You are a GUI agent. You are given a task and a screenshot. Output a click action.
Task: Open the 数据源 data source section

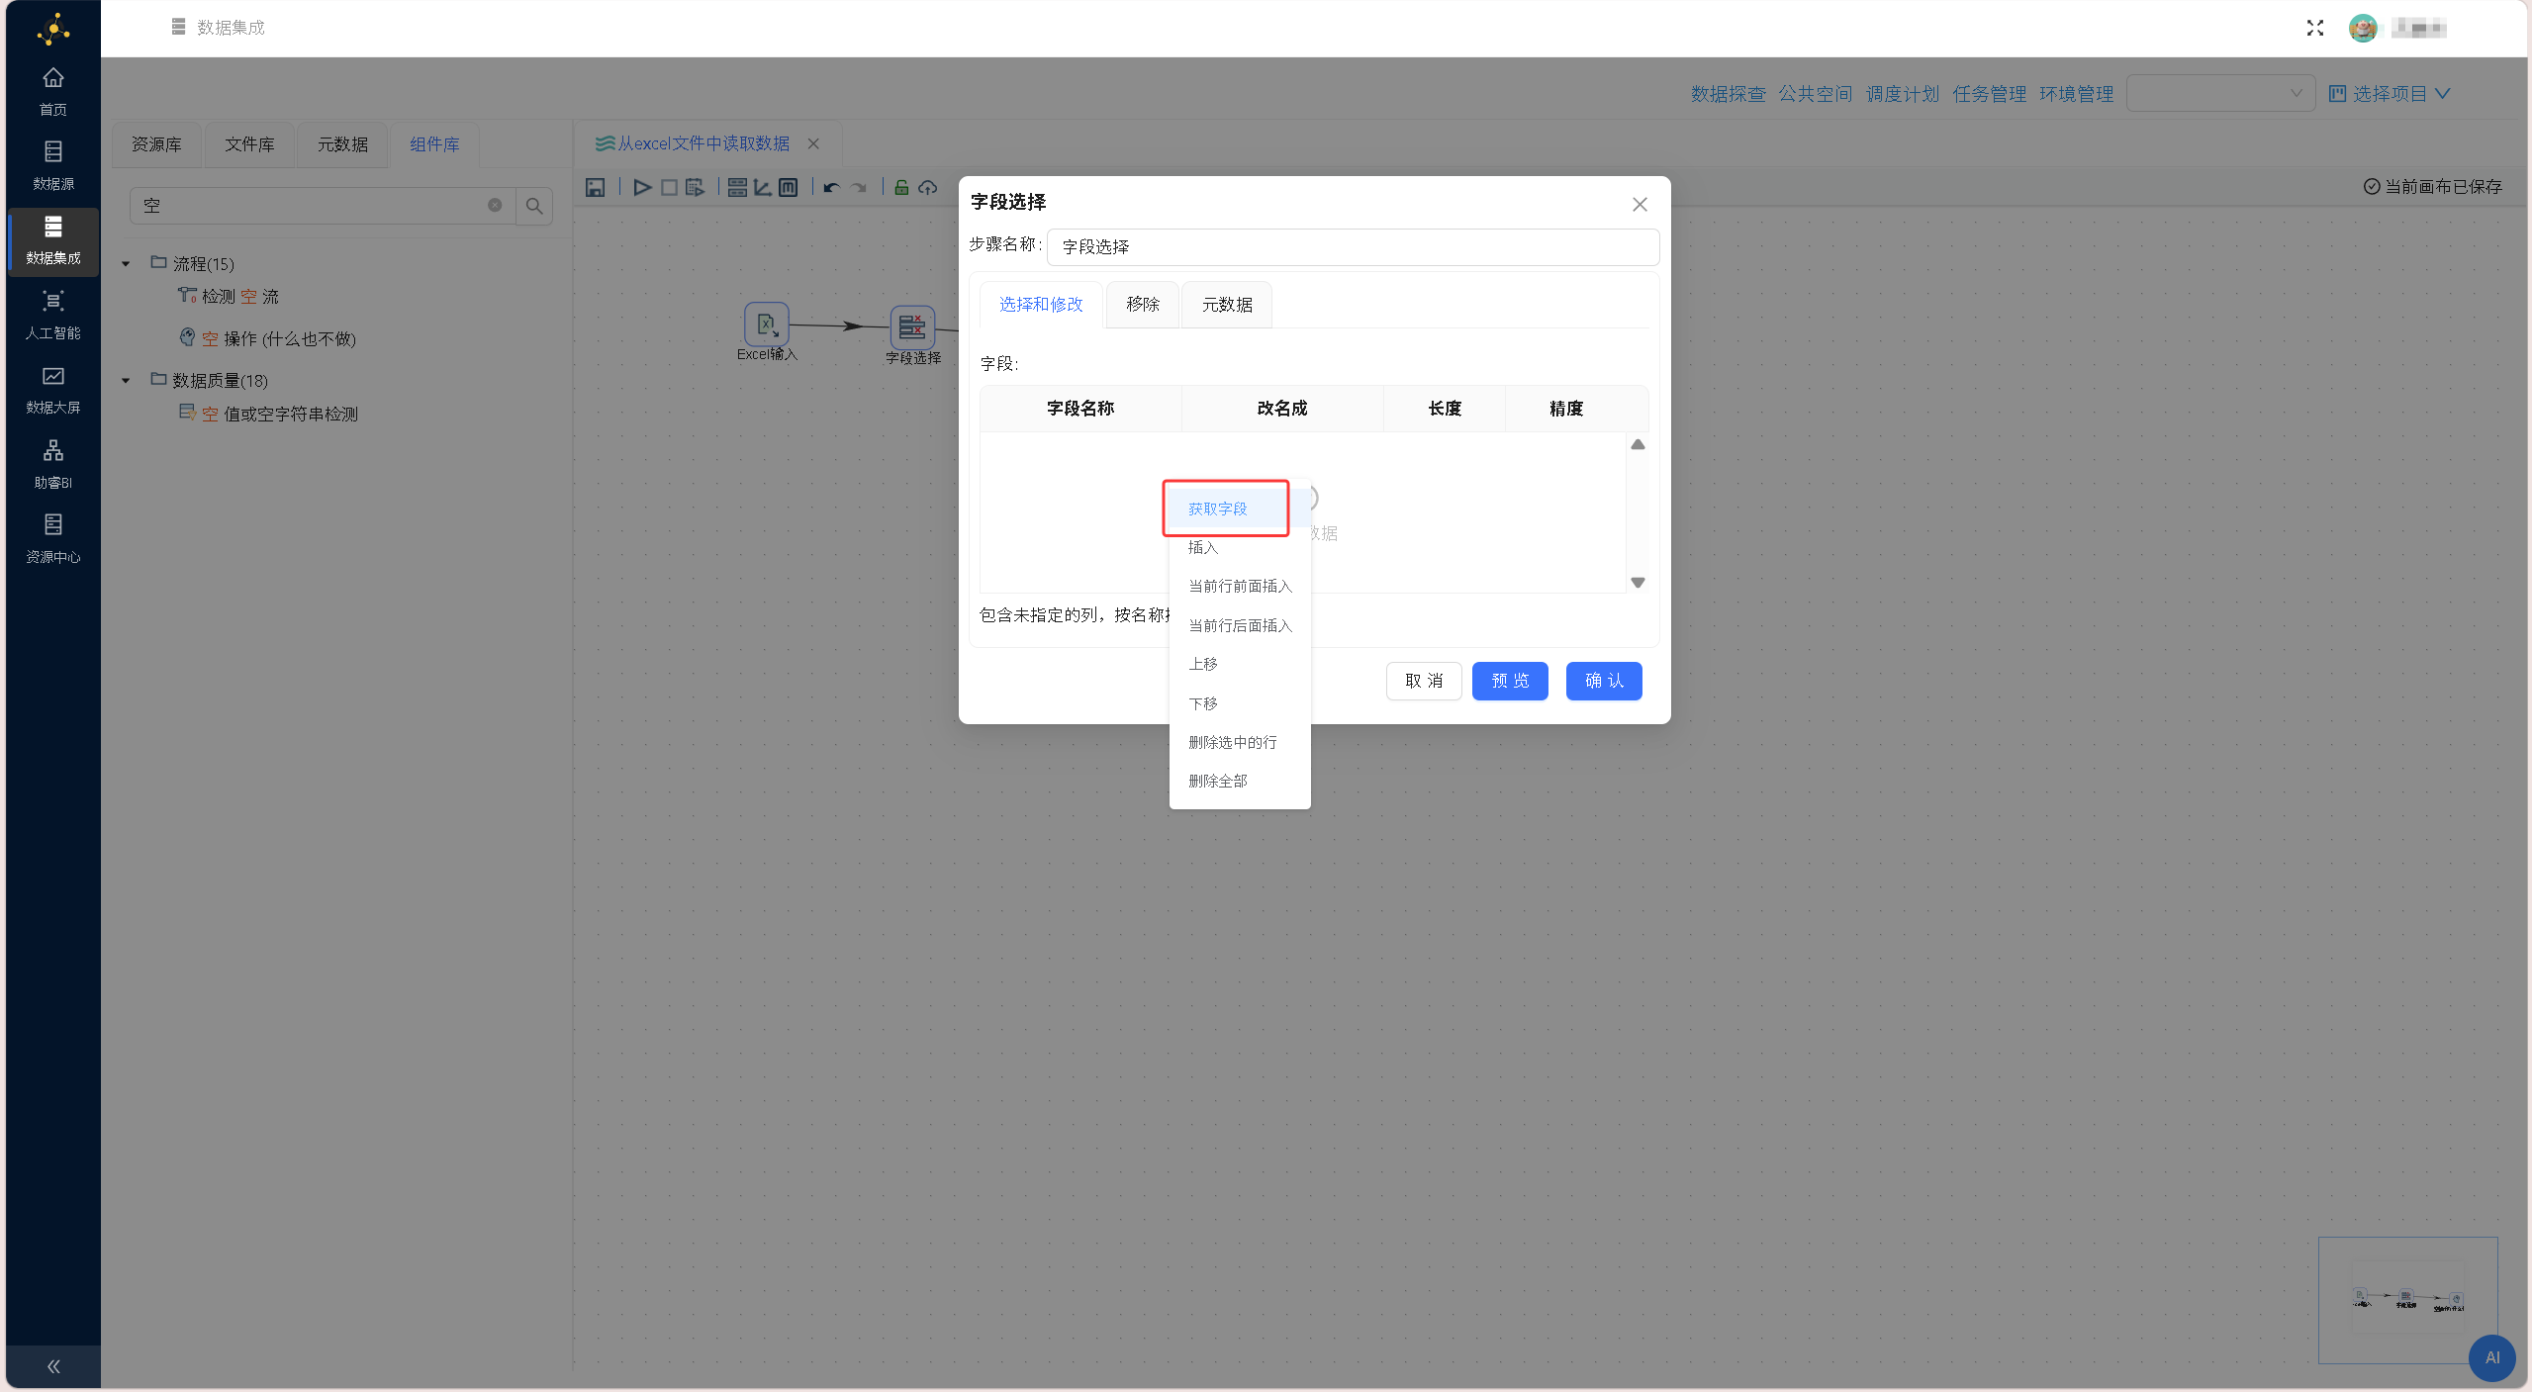point(53,165)
